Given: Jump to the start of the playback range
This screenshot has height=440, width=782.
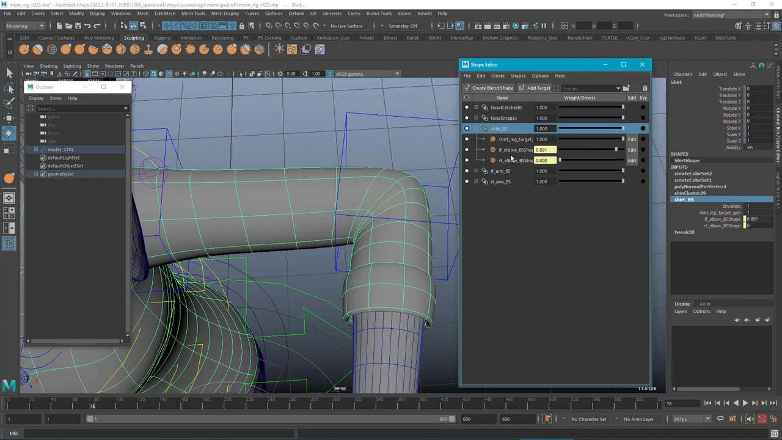Looking at the screenshot, I should coord(707,403).
